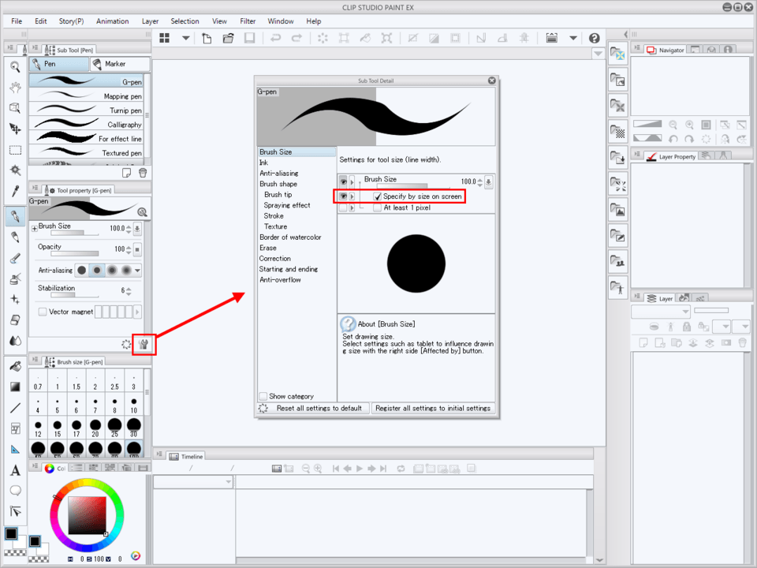Viewport: 757px width, 568px height.
Task: Click Register all settings to initial settings
Action: pos(433,408)
